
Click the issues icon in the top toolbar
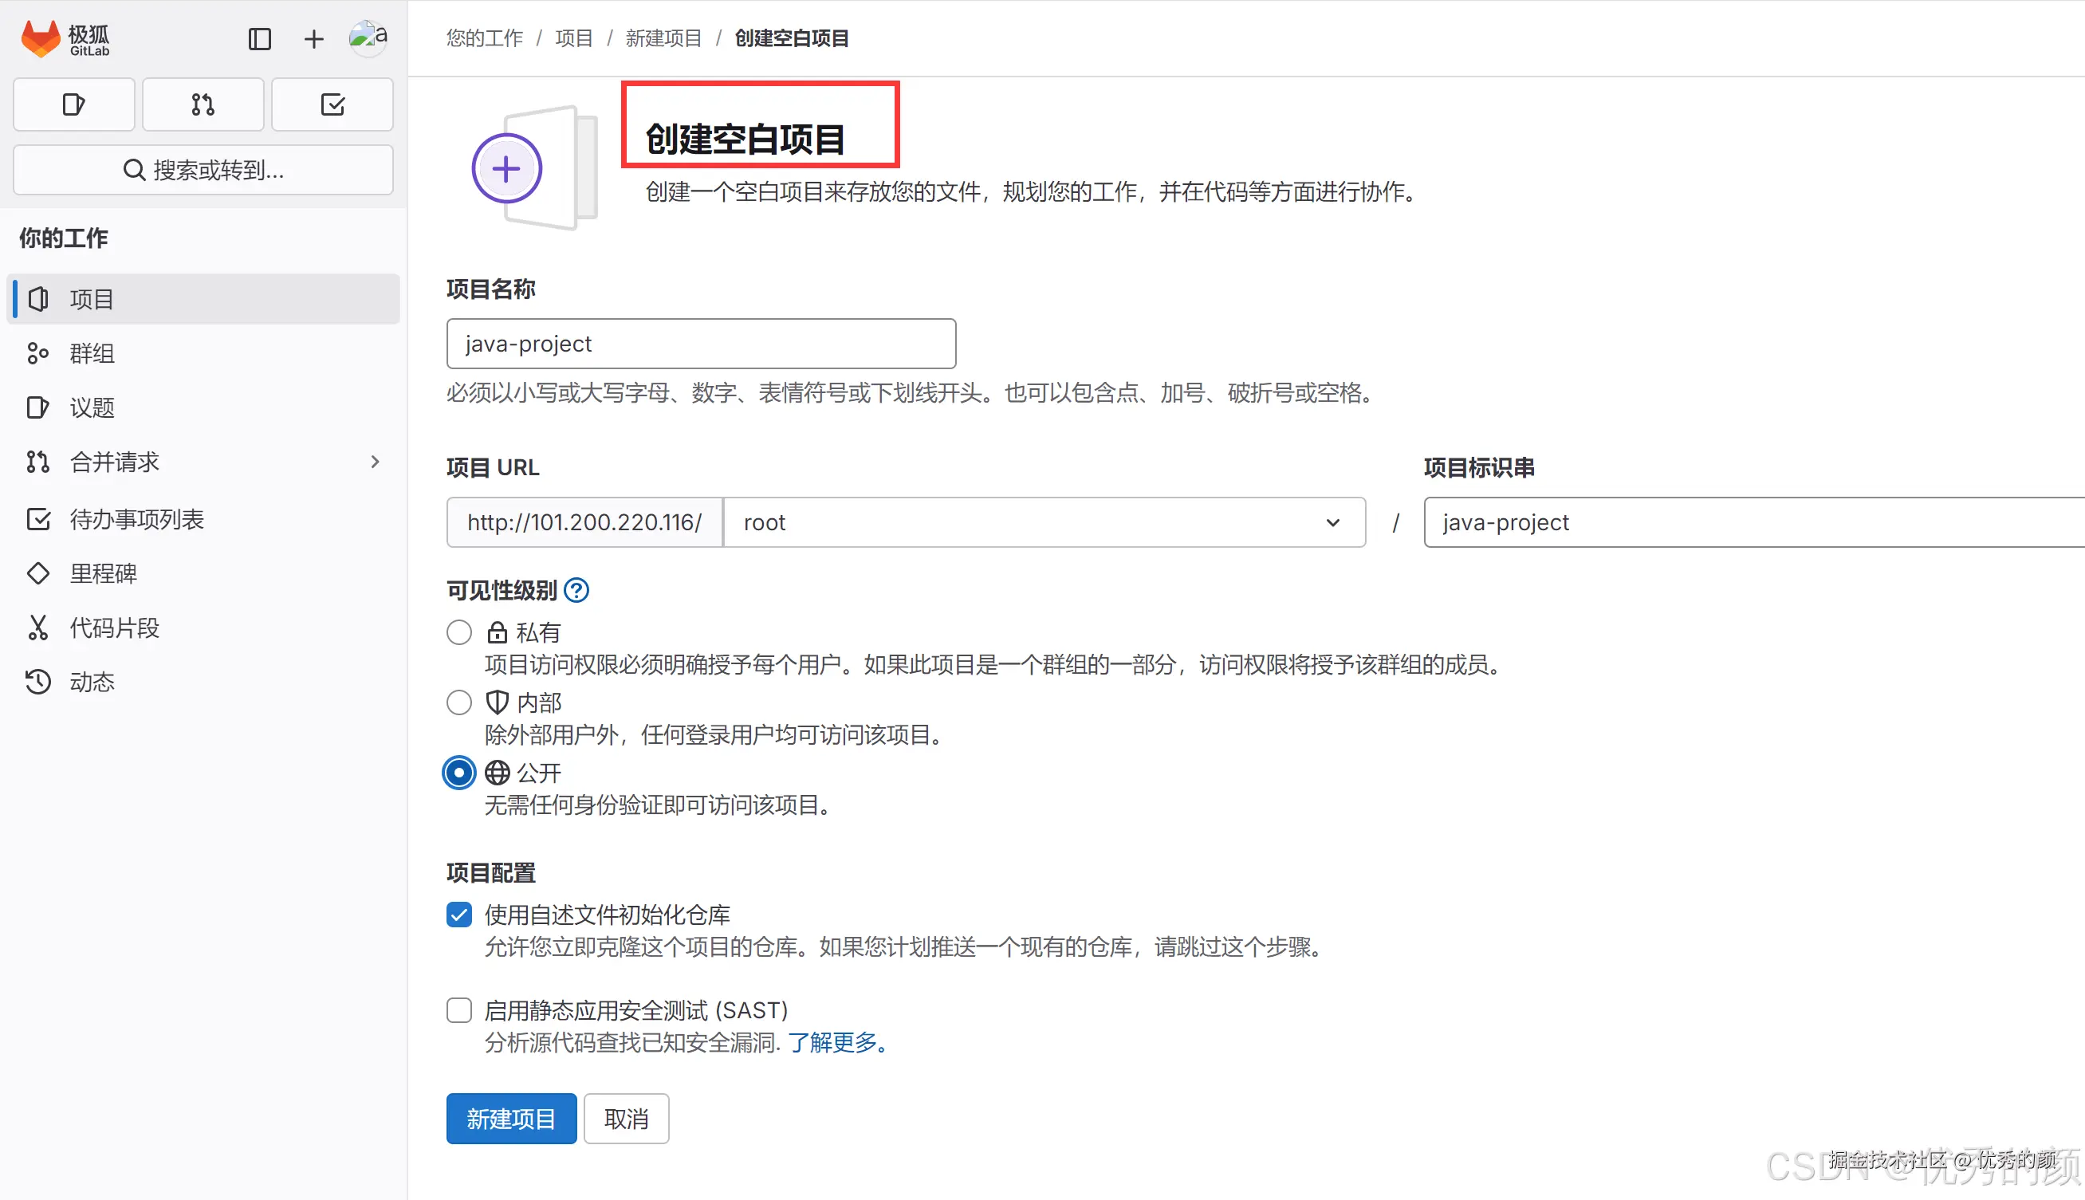(73, 104)
